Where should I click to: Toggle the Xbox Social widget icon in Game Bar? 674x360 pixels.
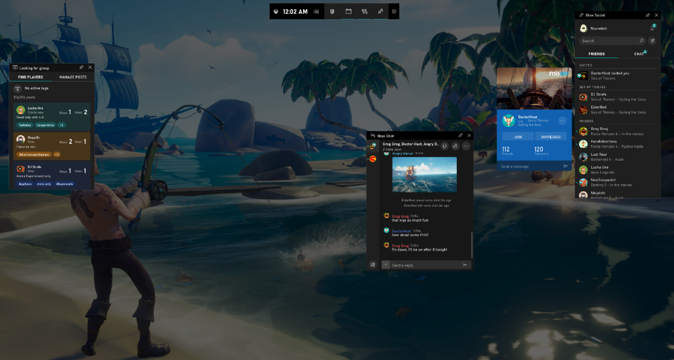pos(381,11)
